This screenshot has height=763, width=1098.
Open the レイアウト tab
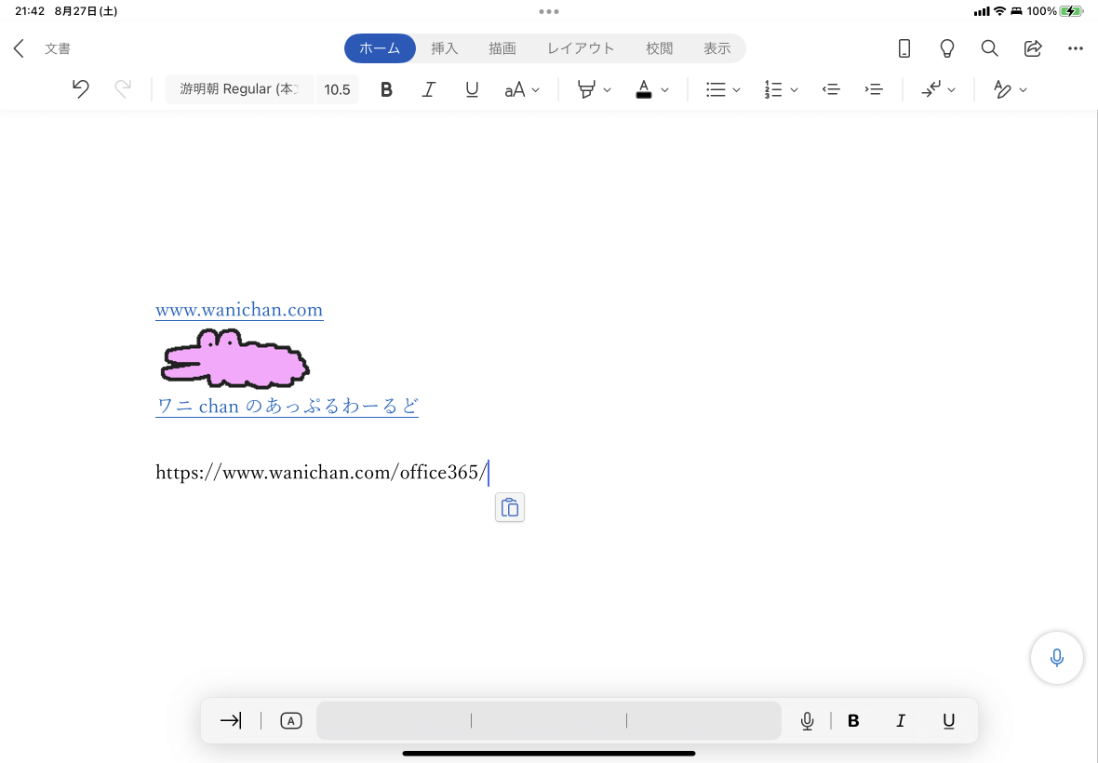click(581, 48)
